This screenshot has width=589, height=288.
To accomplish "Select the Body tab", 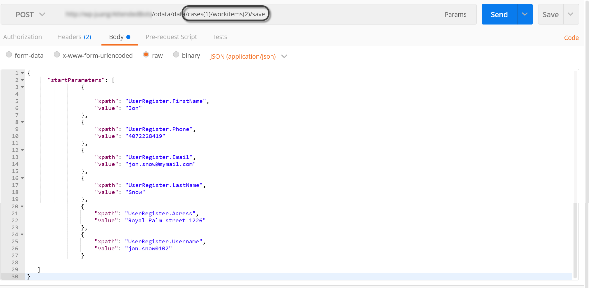I will 120,37.
